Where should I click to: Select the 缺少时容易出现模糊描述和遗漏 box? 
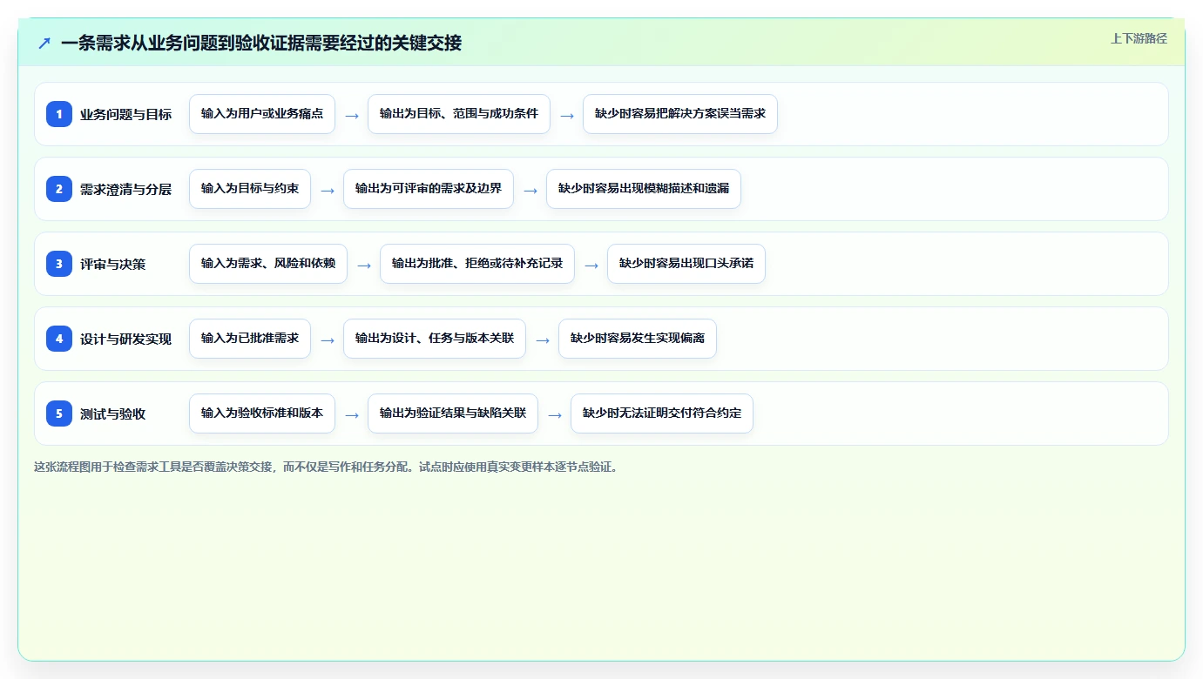(644, 189)
